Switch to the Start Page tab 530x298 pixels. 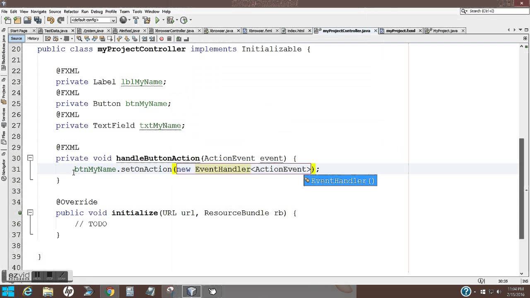19,31
